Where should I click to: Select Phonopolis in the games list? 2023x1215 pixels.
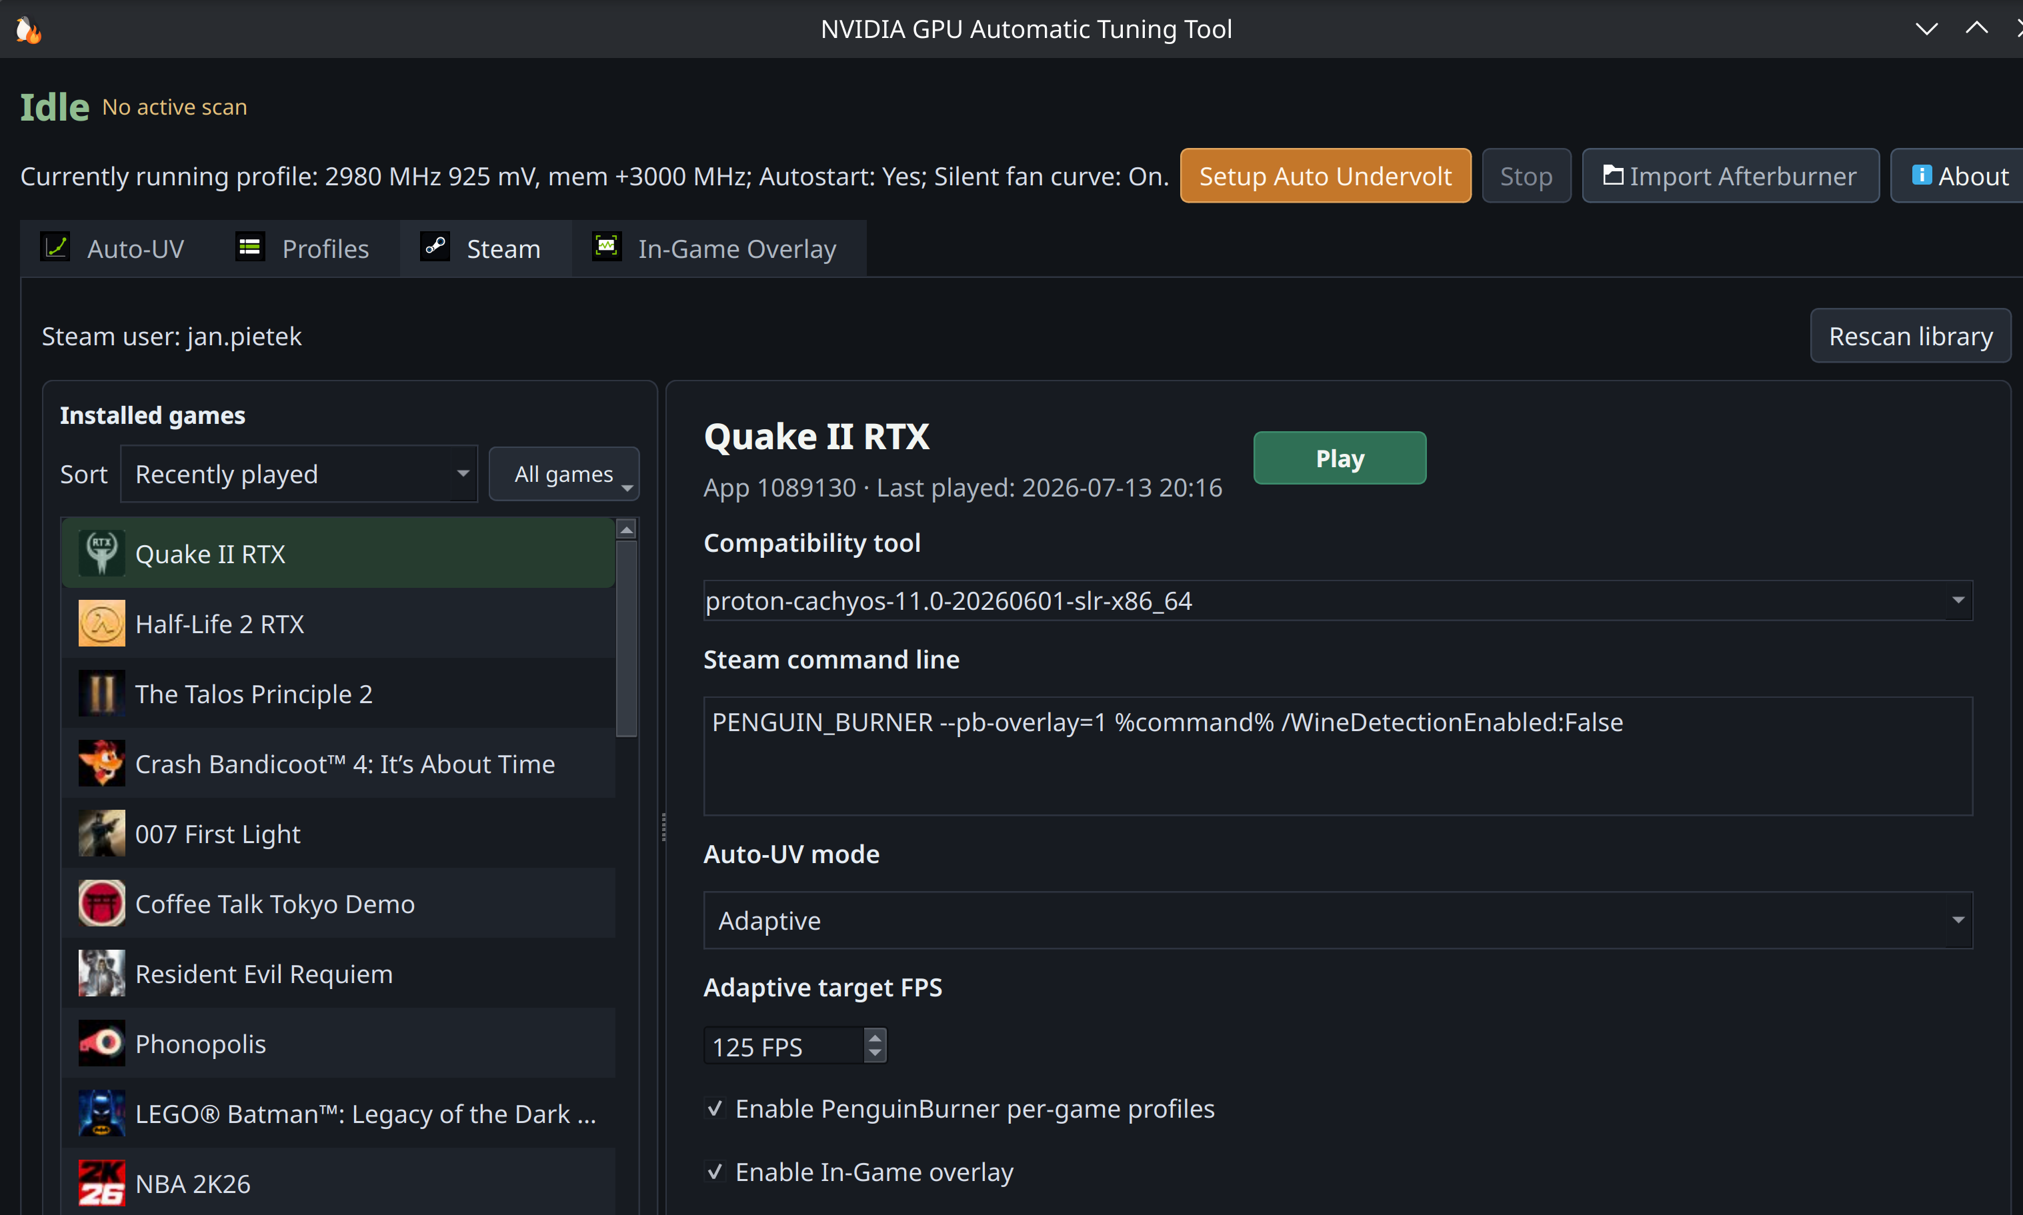click(x=338, y=1043)
